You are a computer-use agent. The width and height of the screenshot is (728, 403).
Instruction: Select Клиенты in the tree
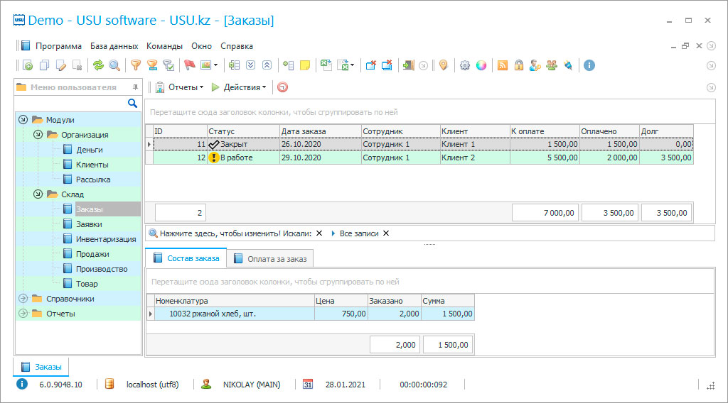tap(92, 165)
